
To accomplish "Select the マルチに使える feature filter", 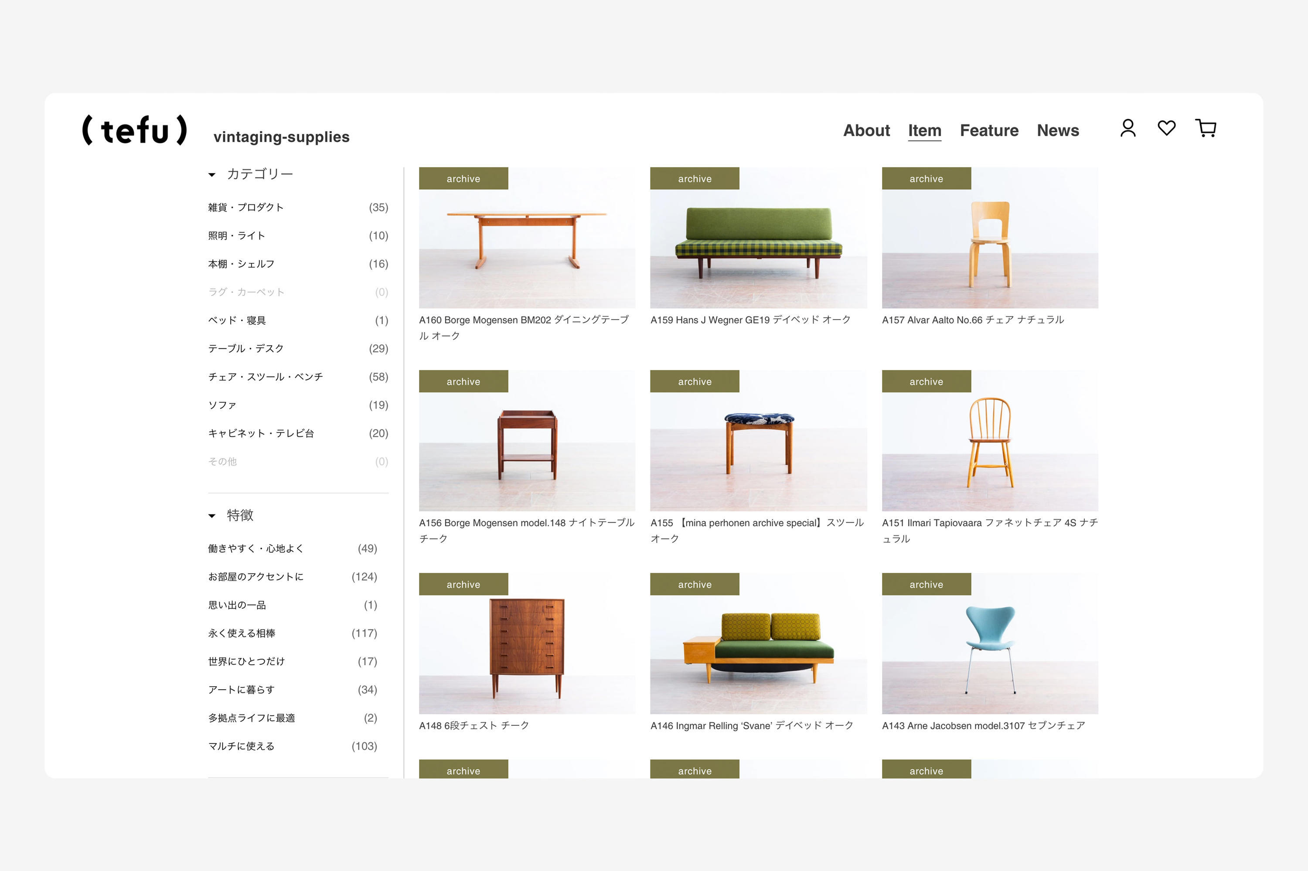I will 293,746.
